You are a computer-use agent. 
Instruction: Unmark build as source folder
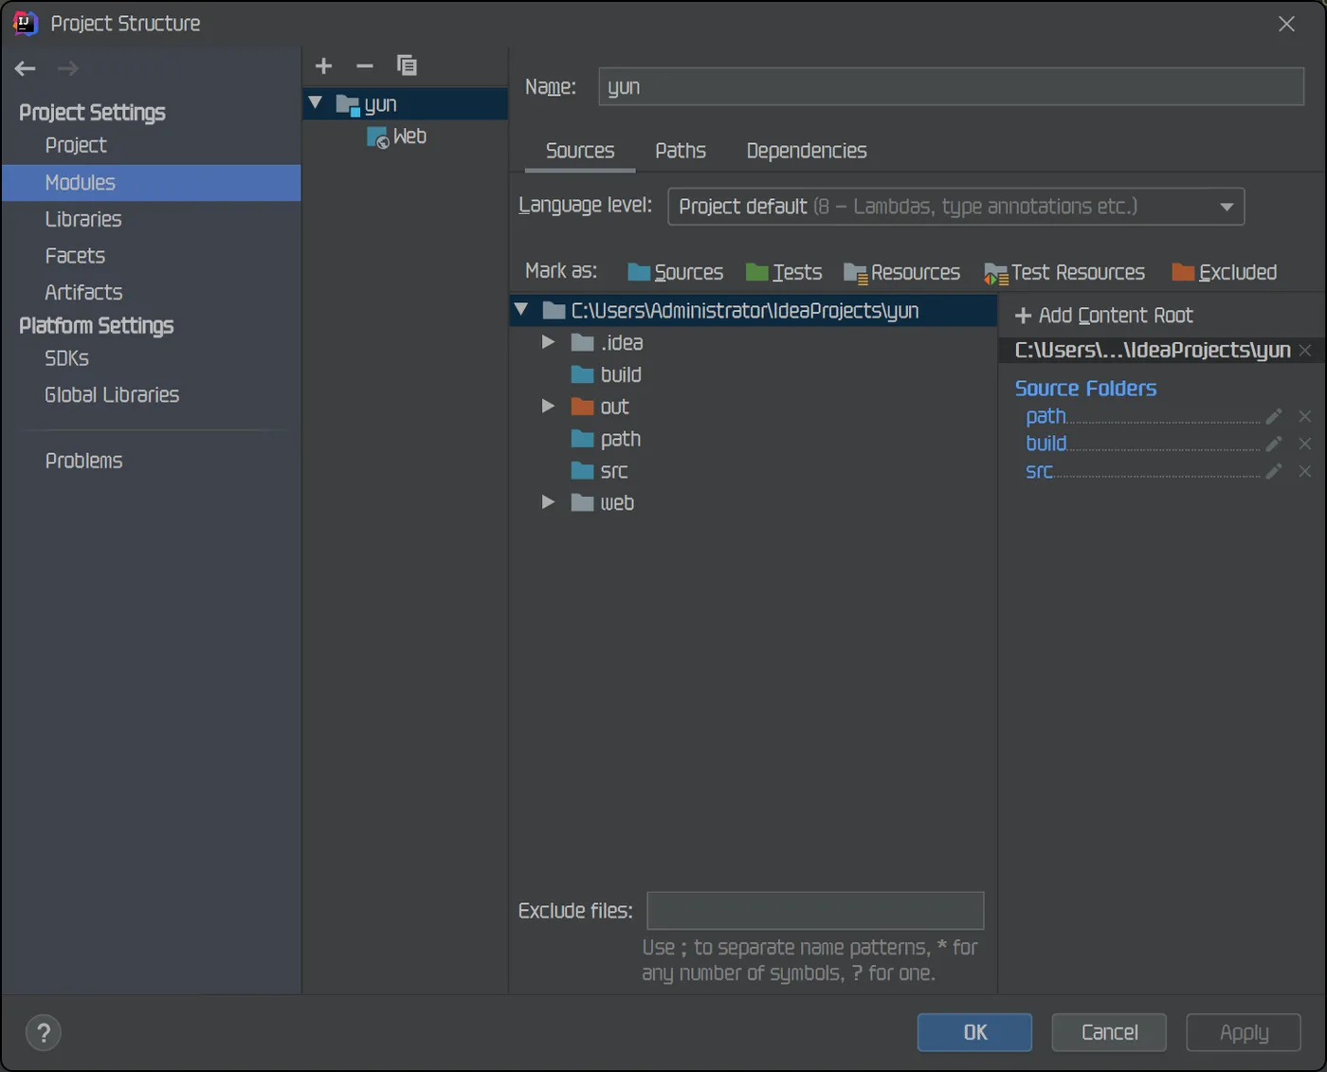click(1305, 444)
